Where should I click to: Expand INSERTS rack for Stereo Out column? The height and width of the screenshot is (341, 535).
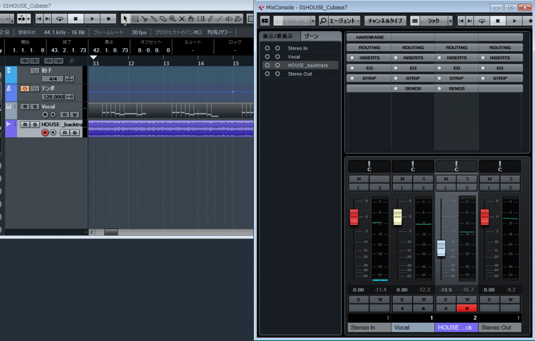click(500, 57)
